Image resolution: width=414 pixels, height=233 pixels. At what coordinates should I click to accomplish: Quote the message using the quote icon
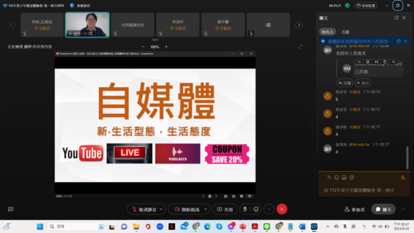pyautogui.click(x=376, y=62)
